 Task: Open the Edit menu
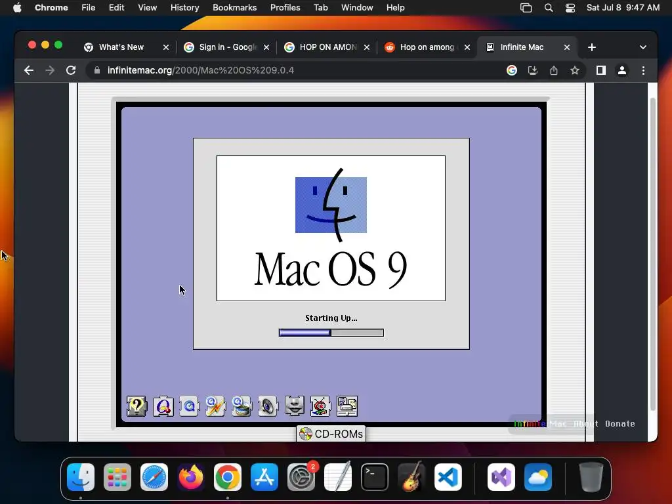click(x=116, y=8)
